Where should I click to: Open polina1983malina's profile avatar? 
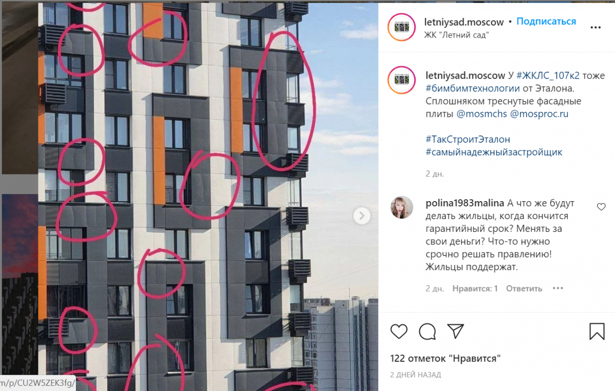click(x=401, y=207)
